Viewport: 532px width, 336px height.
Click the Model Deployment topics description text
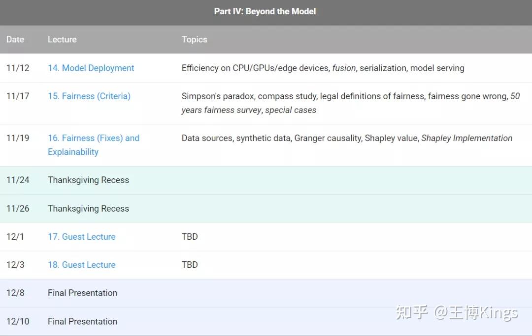[x=323, y=68]
